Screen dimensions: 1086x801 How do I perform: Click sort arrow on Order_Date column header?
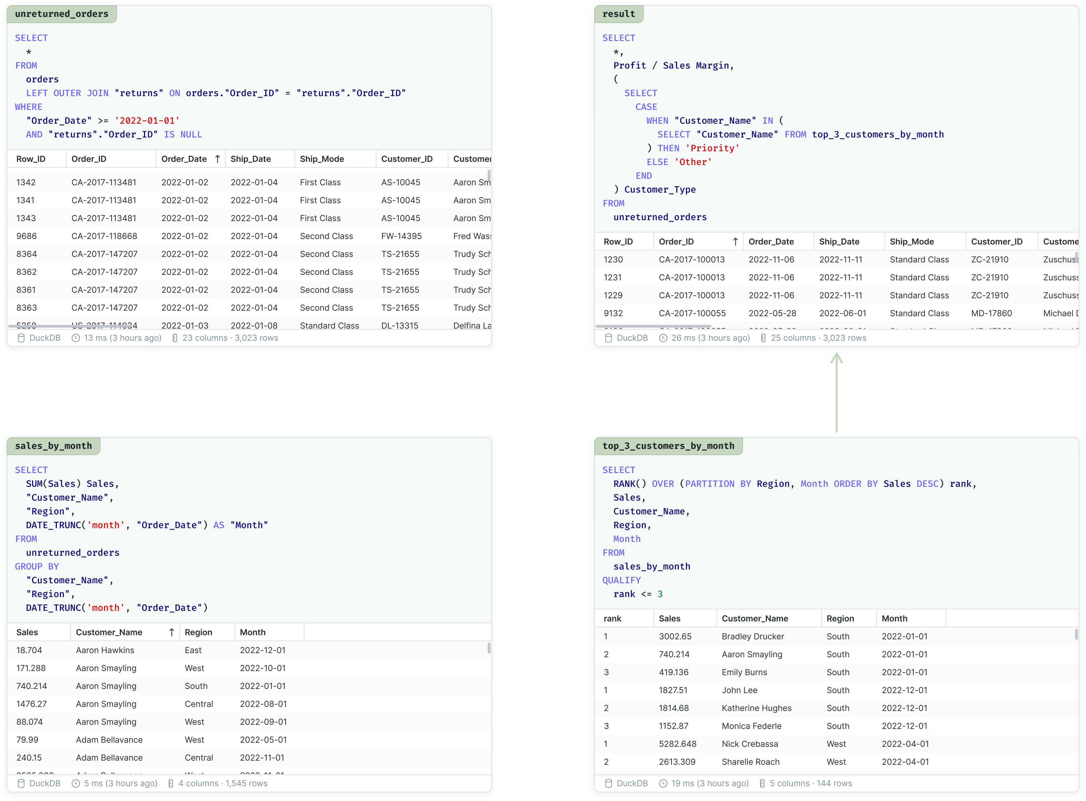click(218, 159)
